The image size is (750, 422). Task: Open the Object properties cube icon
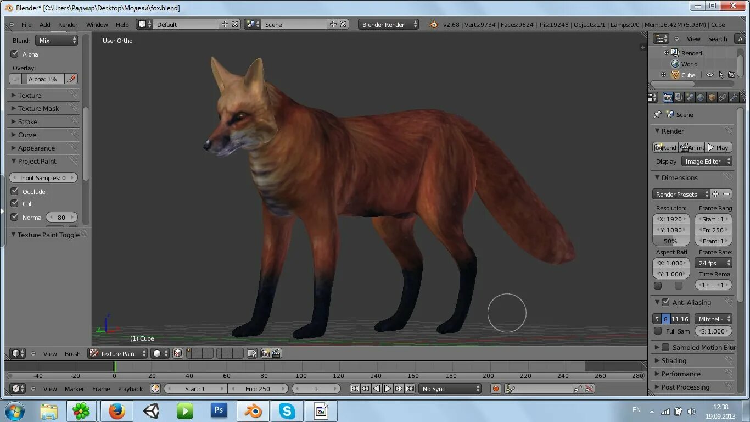point(712,97)
